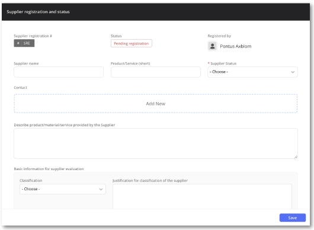Click the justification for classification text area
The height and width of the screenshot is (230, 314).
pyautogui.click(x=202, y=197)
